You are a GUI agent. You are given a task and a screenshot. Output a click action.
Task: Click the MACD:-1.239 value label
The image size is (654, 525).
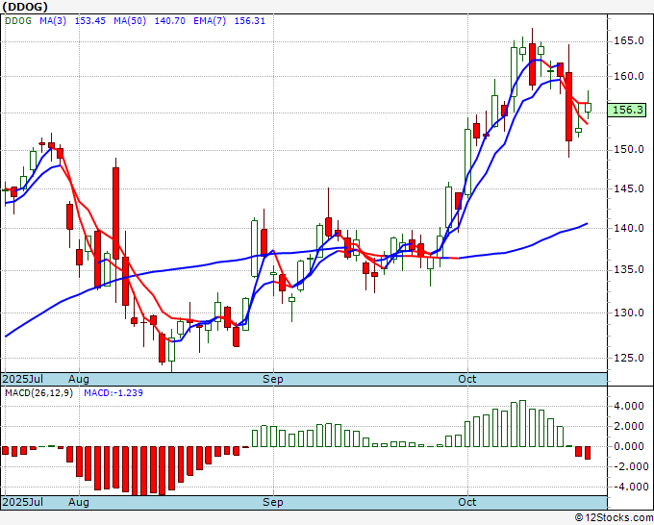click(x=113, y=393)
